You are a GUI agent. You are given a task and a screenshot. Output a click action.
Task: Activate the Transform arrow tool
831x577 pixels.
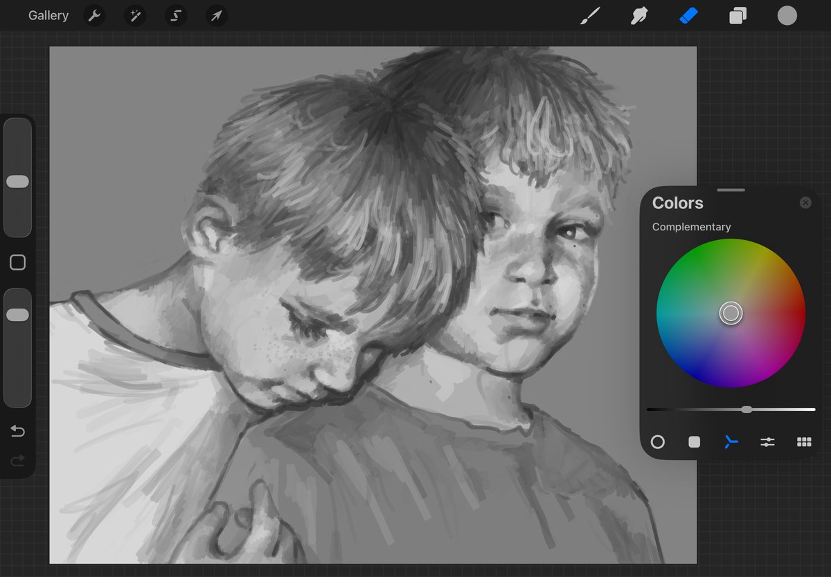(x=217, y=15)
